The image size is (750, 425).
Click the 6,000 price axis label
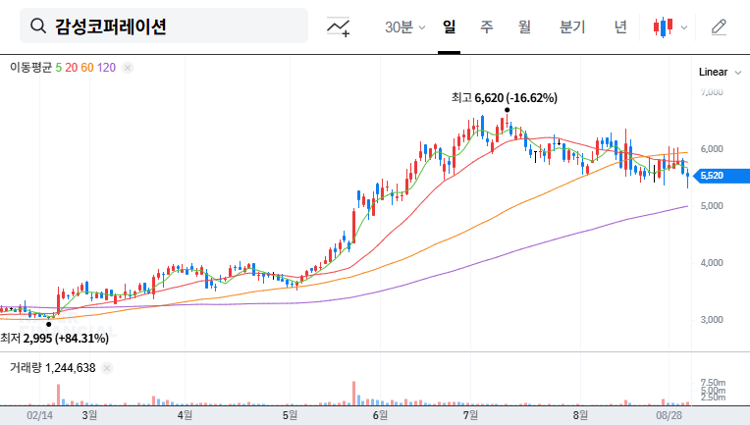pos(712,148)
